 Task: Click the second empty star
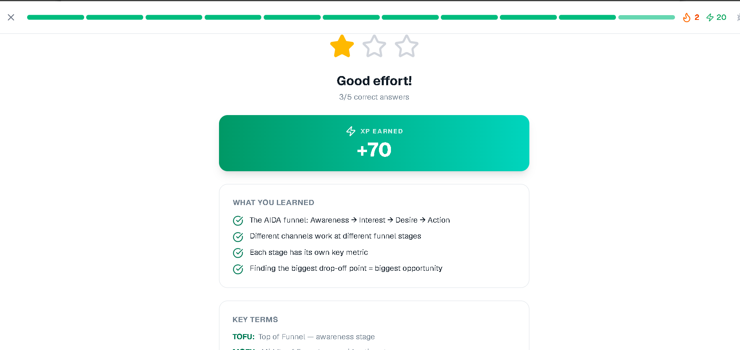pos(374,47)
